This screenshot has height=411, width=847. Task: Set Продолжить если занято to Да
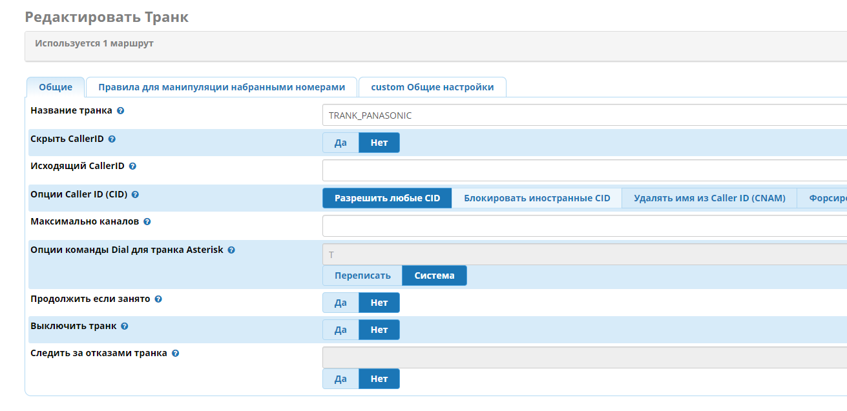[x=340, y=303]
